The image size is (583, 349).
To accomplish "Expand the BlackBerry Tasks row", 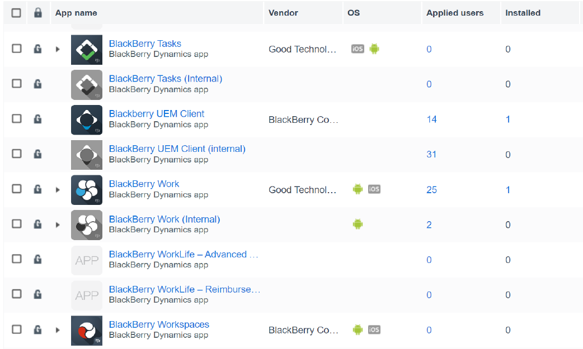I will click(x=58, y=49).
